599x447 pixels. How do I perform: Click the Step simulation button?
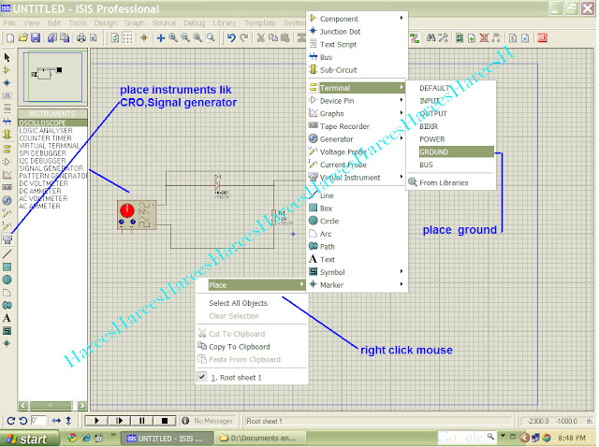tap(119, 421)
